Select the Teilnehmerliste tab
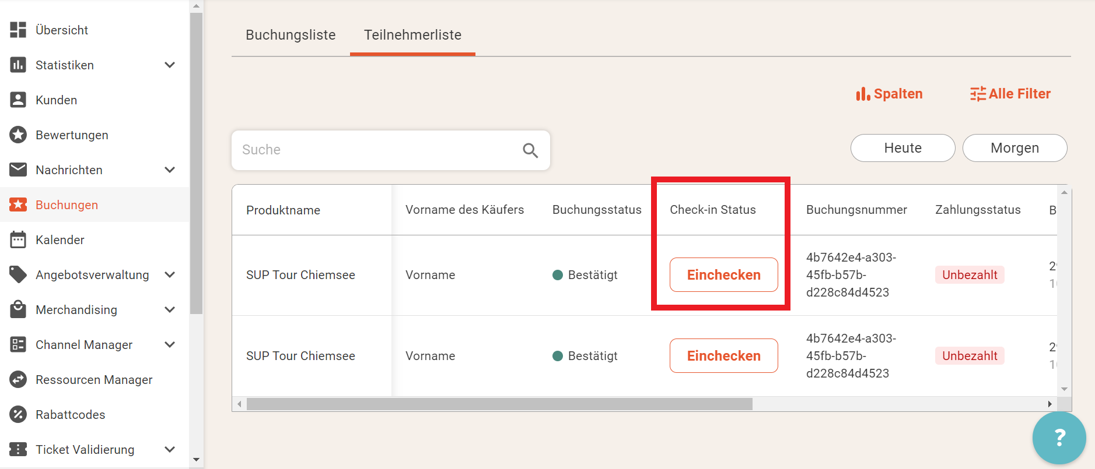 click(412, 35)
